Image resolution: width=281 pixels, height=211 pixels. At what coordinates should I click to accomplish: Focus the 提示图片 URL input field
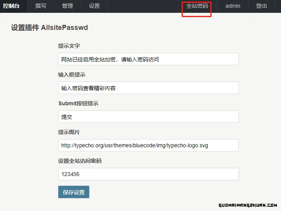(148, 145)
